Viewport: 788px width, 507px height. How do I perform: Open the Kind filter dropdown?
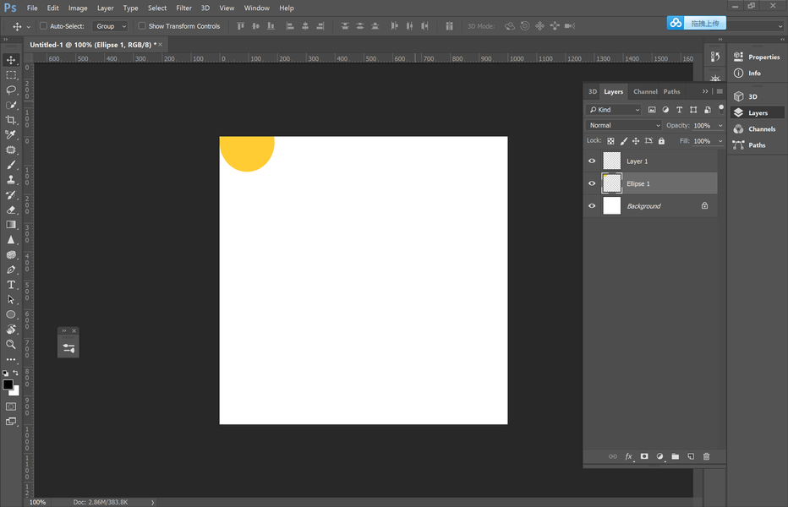(614, 110)
